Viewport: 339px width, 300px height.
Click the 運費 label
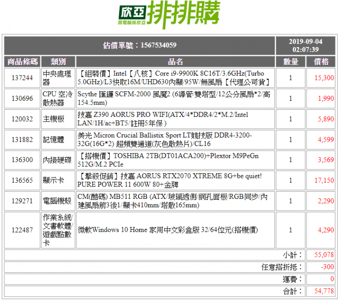pyautogui.click(x=292, y=279)
